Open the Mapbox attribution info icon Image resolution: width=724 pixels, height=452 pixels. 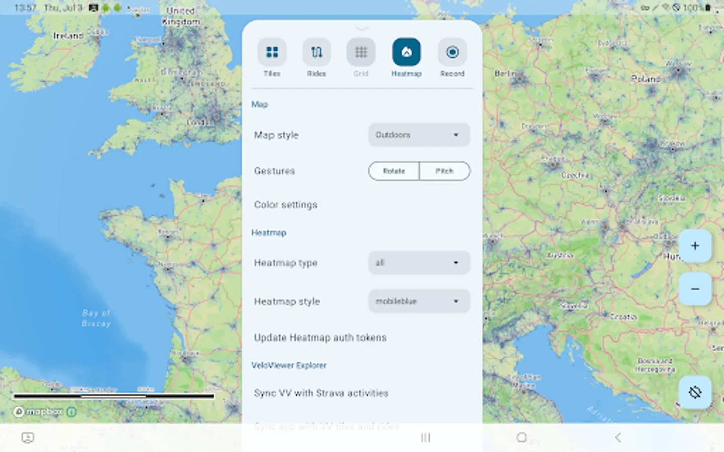coord(72,412)
